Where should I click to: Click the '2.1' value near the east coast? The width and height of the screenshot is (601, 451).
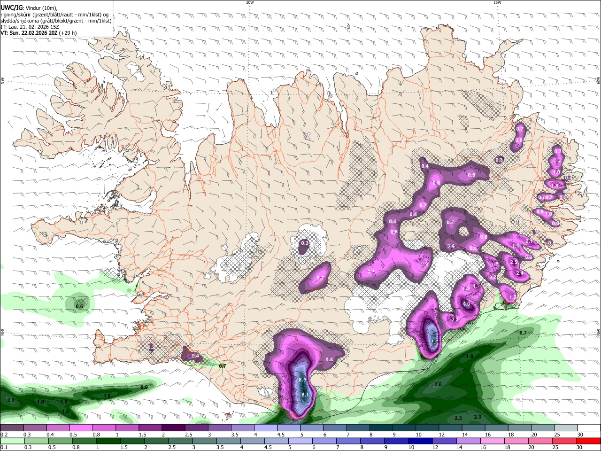click(529, 241)
